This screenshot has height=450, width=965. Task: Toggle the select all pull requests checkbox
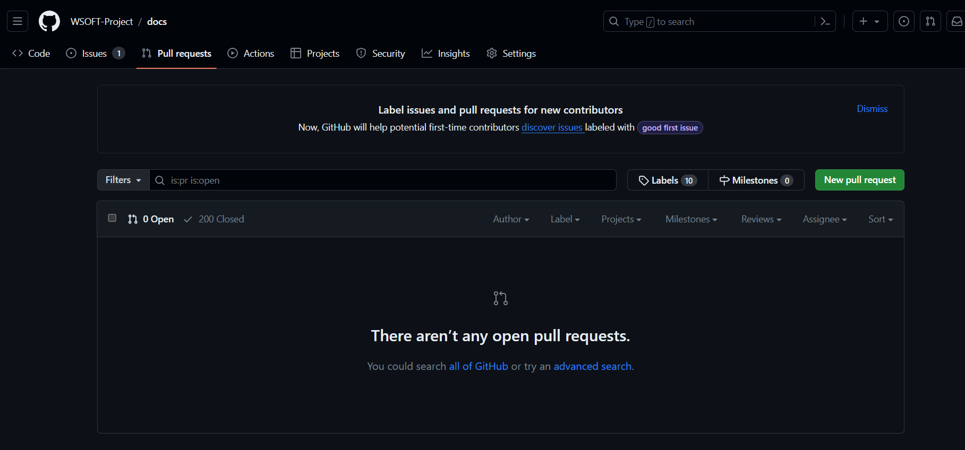[112, 218]
